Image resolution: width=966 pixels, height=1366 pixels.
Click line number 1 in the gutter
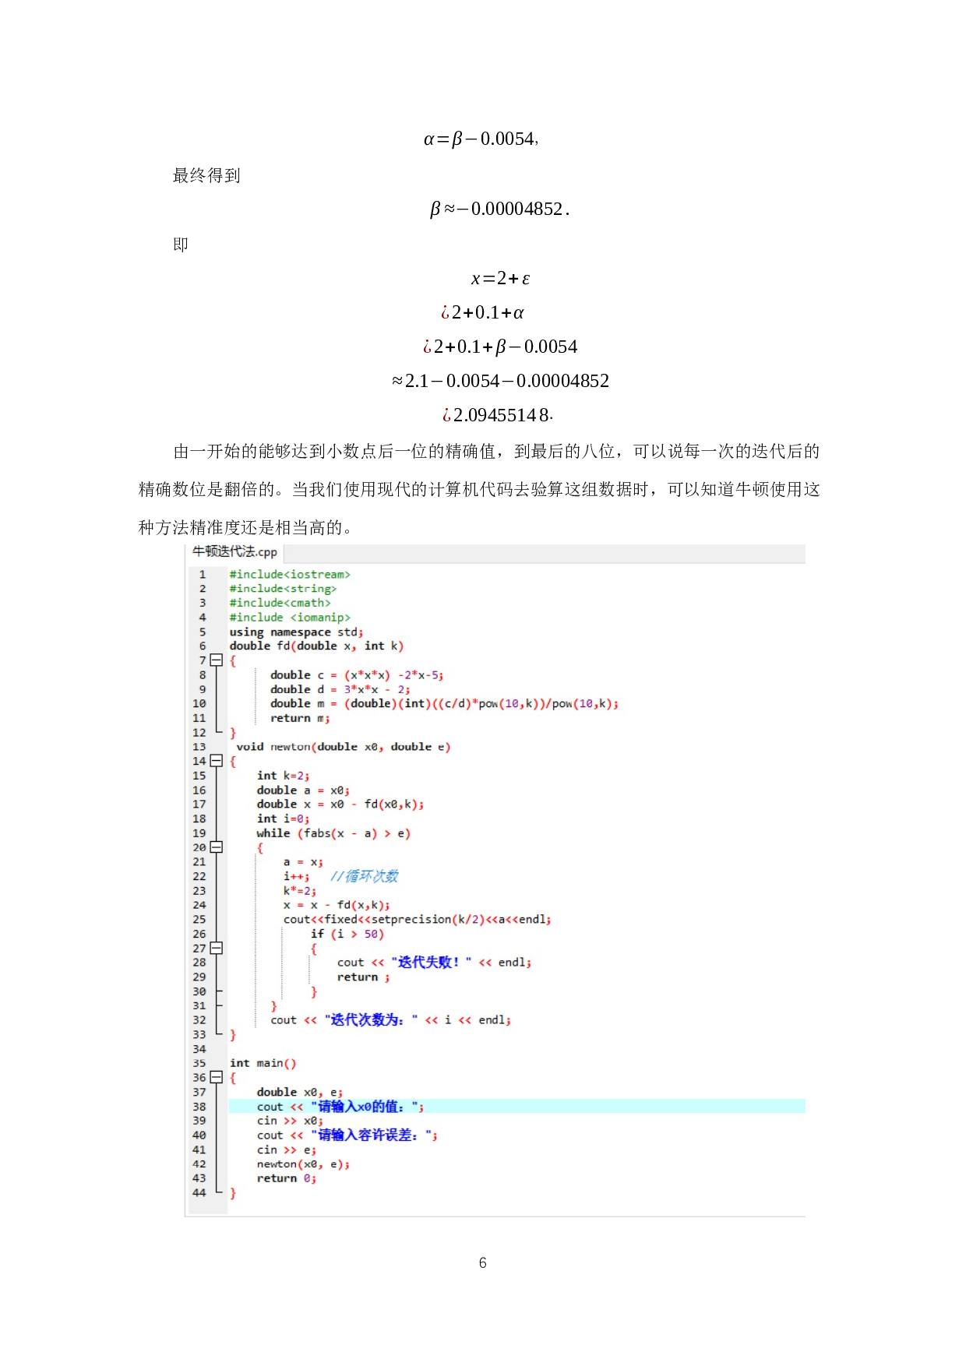[x=203, y=575]
